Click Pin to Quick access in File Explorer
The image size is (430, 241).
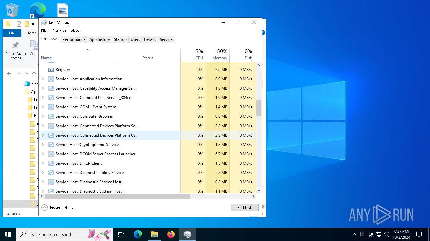15,51
